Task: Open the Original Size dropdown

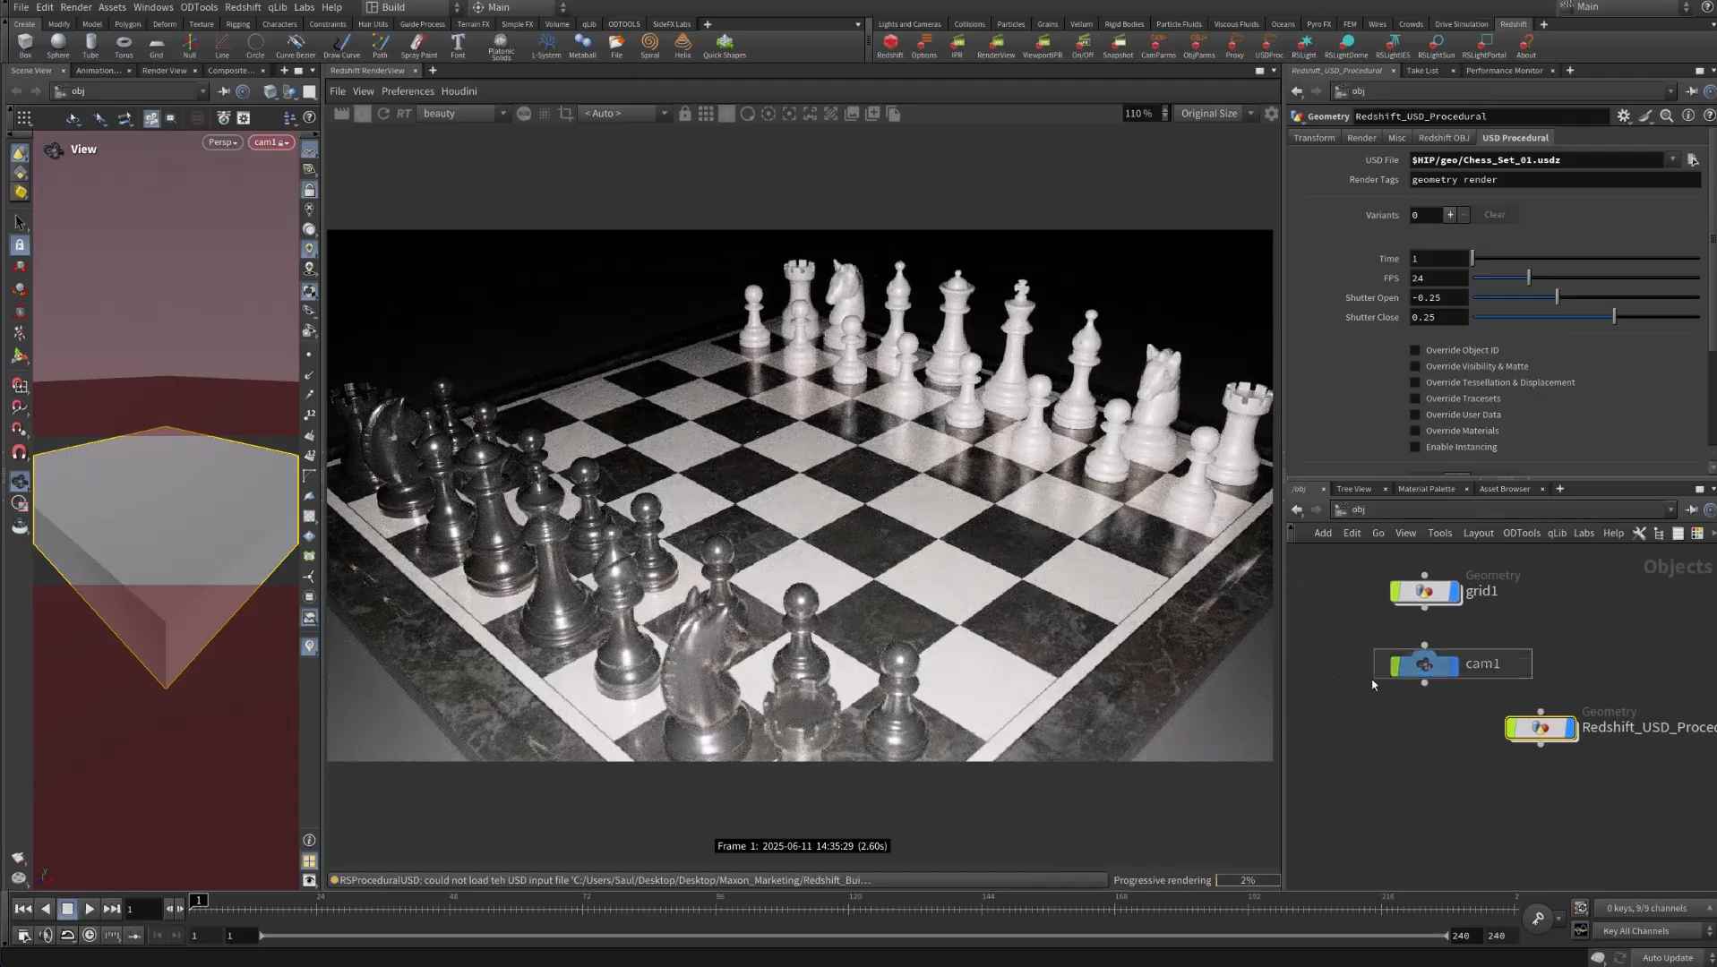Action: pos(1215,114)
